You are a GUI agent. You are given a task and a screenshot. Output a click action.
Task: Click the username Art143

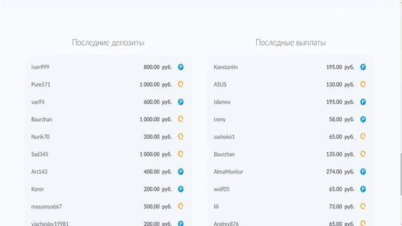coord(39,171)
